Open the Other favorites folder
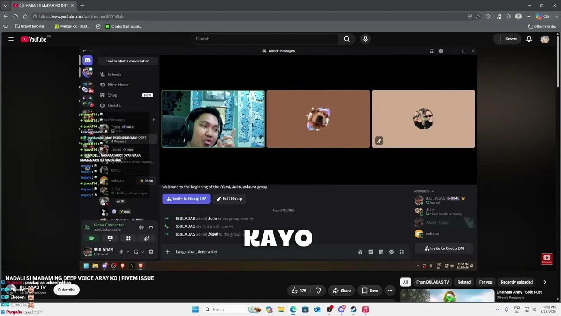This screenshot has width=561, height=316. [x=542, y=26]
